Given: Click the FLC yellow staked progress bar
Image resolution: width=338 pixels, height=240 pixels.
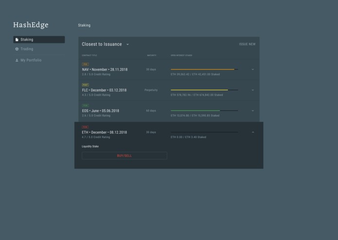Looking at the screenshot, I should [x=204, y=90].
